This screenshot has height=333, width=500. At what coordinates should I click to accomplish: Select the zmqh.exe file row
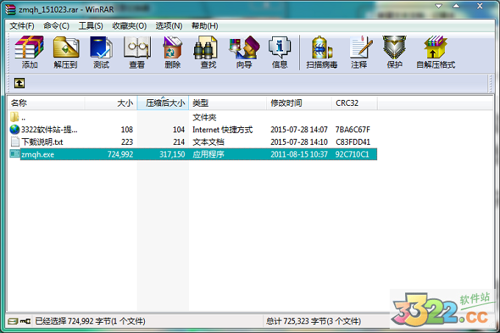(193, 154)
